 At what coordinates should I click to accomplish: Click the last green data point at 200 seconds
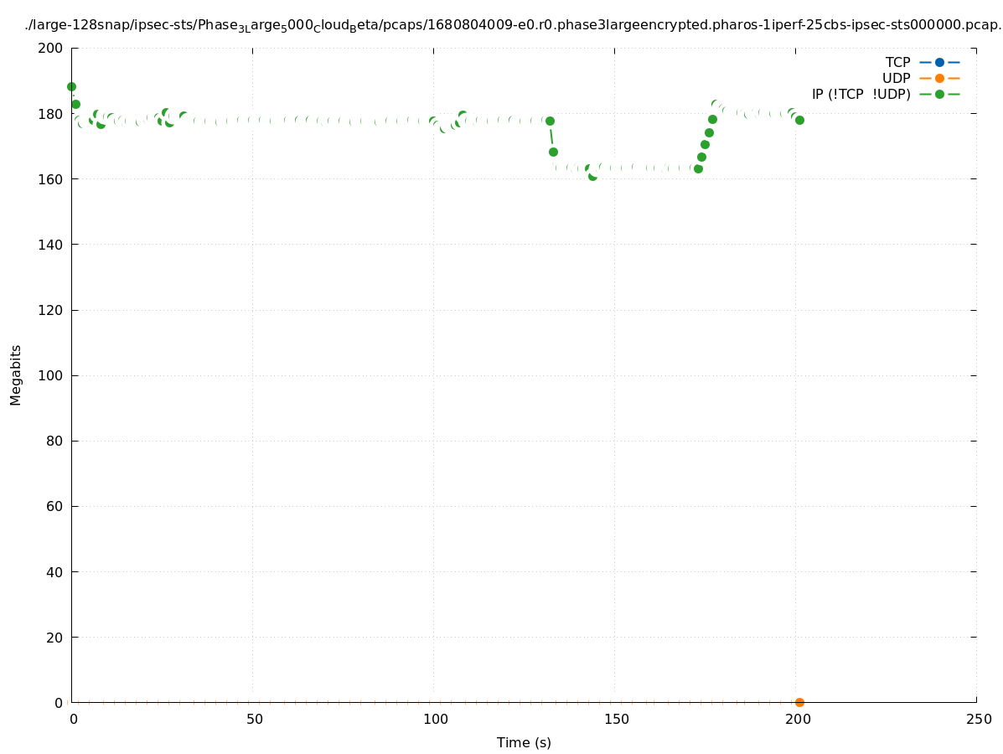[x=799, y=120]
